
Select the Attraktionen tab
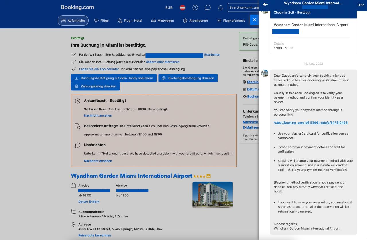coord(195,21)
